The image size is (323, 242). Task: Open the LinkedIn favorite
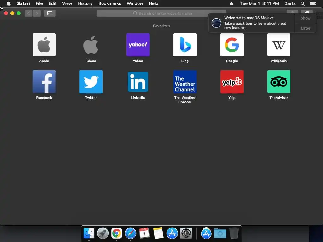tap(138, 82)
